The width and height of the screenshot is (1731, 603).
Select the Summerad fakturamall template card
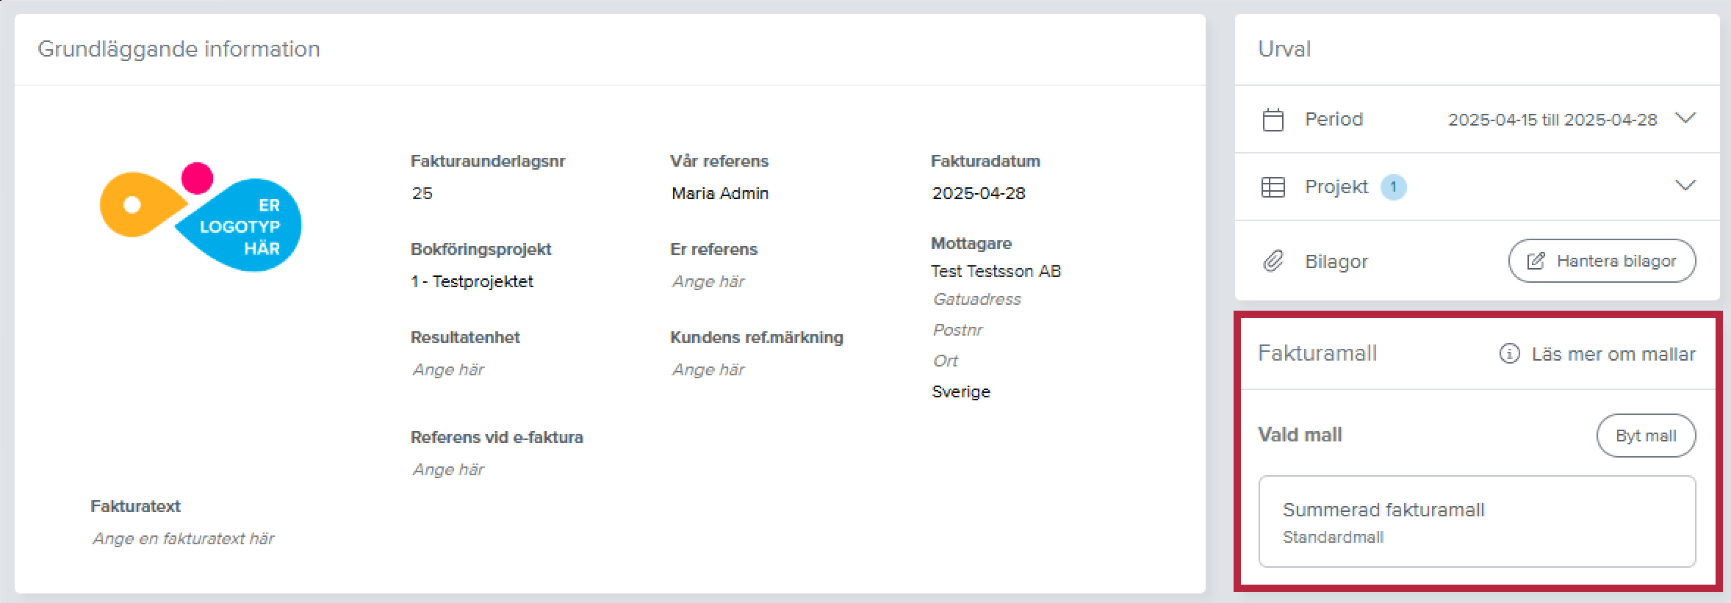pyautogui.click(x=1478, y=521)
